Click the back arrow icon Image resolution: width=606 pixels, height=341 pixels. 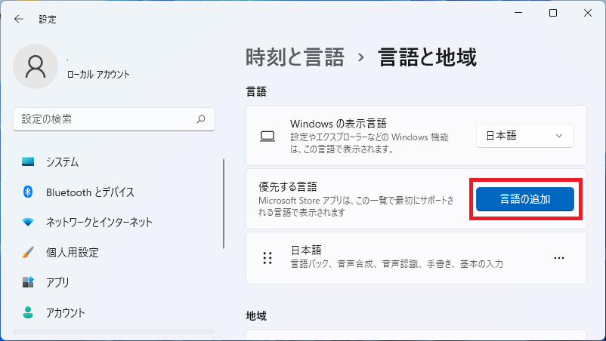tap(19, 19)
